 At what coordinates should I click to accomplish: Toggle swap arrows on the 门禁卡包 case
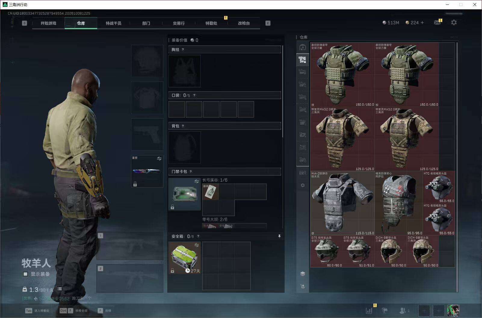(x=196, y=181)
